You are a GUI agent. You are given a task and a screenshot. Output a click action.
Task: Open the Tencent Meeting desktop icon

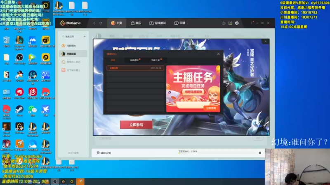tap(33, 42)
